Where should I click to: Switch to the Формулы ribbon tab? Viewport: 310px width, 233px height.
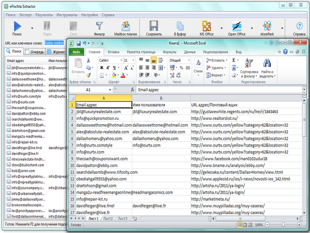170,52
